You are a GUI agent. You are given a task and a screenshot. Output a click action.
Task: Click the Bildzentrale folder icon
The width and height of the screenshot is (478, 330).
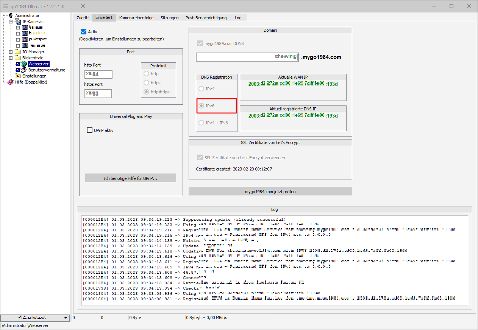click(18, 58)
